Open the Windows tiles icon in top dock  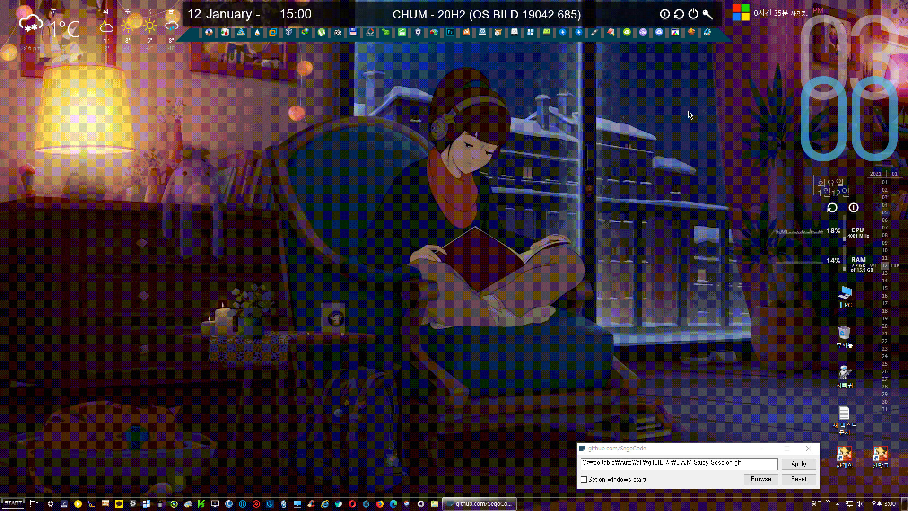click(x=531, y=32)
